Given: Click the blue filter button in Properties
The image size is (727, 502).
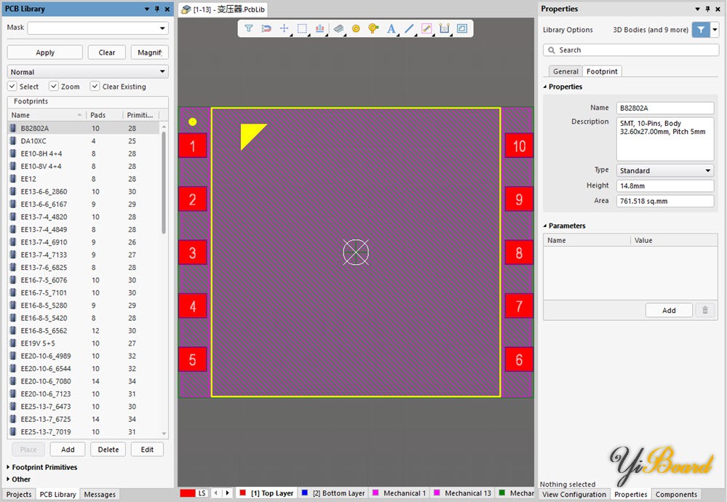Looking at the screenshot, I should coord(701,30).
